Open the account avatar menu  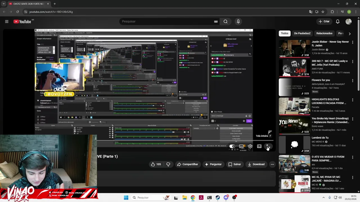pos(348,21)
